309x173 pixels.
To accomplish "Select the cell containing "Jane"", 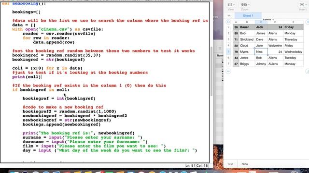I will [x=261, y=46].
